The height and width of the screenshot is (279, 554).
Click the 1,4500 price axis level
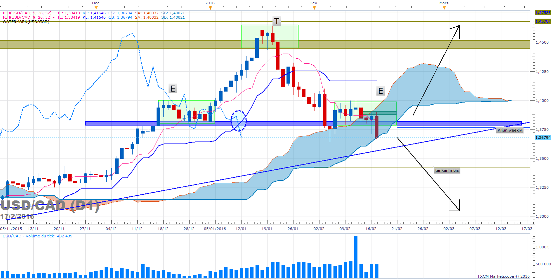click(542, 43)
